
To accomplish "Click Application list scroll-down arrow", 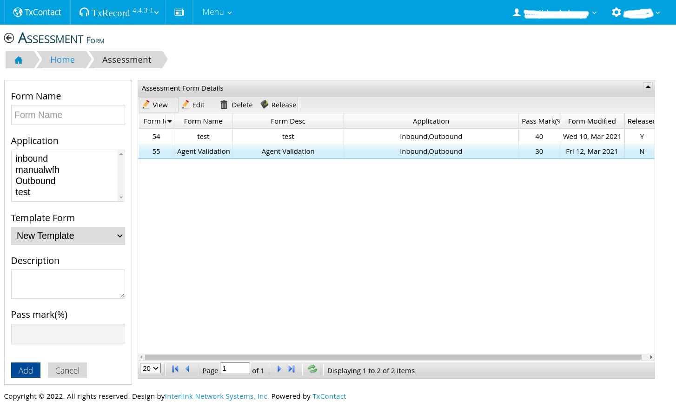I will 121,197.
